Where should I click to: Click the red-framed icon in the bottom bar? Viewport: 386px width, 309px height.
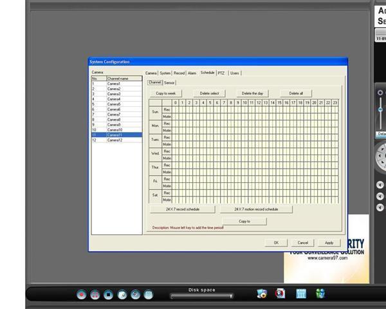click(280, 294)
